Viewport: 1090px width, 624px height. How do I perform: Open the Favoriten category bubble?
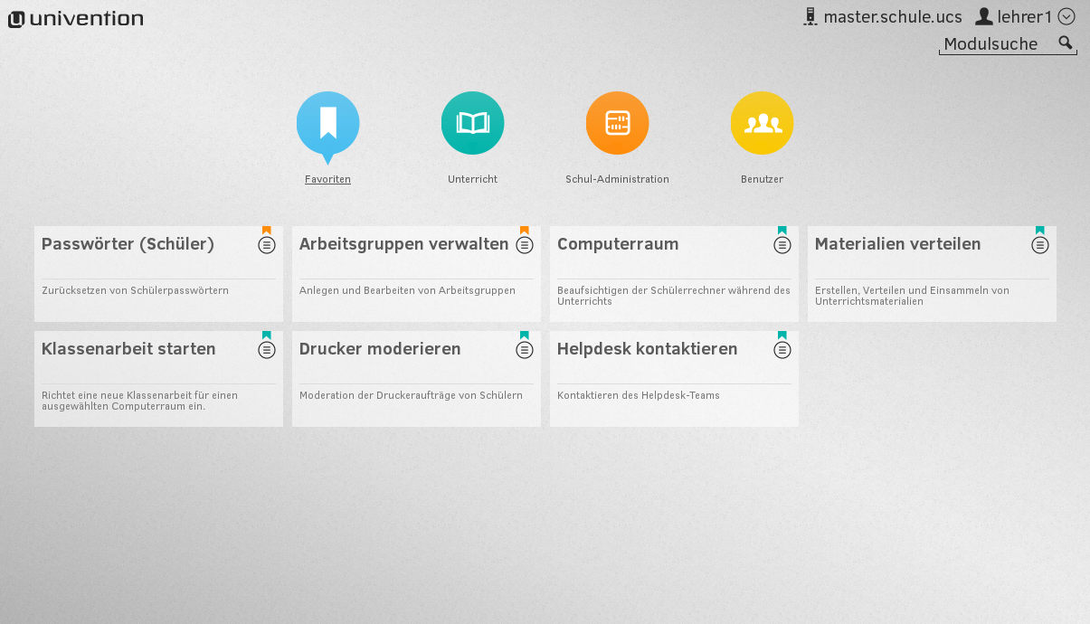tap(327, 124)
